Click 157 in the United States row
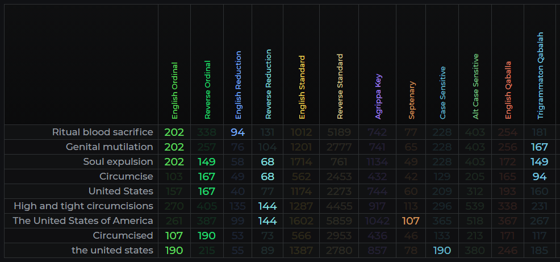 [174, 191]
